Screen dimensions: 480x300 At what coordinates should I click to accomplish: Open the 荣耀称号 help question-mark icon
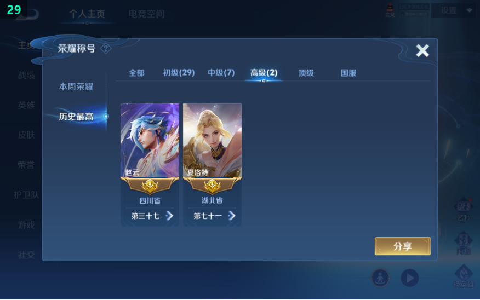pyautogui.click(x=106, y=48)
